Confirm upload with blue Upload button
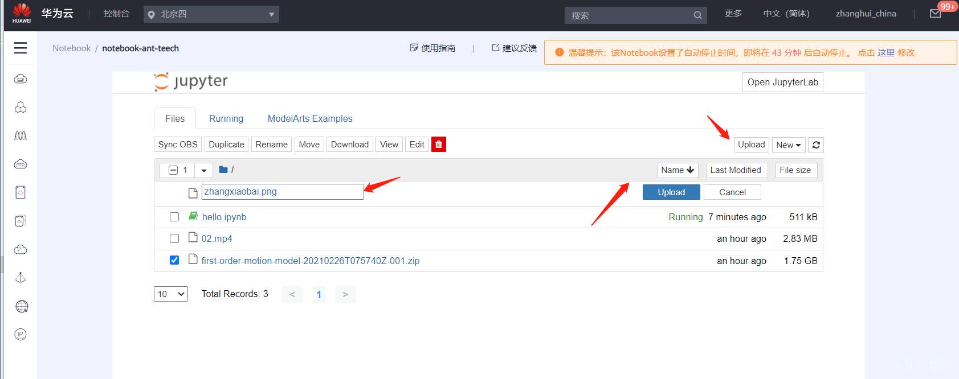This screenshot has width=959, height=379. click(671, 192)
